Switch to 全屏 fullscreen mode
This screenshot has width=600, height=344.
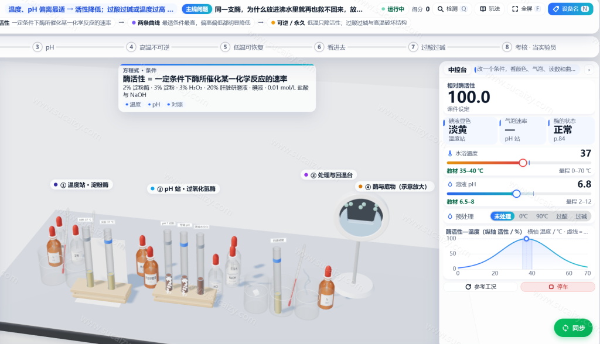[x=526, y=9]
